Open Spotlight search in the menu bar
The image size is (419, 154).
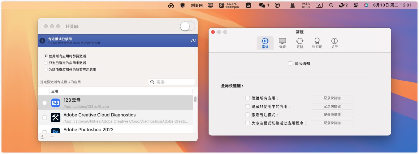coord(331,5)
